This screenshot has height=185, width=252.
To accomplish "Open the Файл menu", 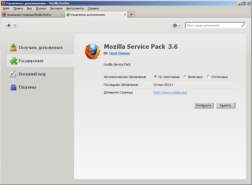I will tap(6, 8).
